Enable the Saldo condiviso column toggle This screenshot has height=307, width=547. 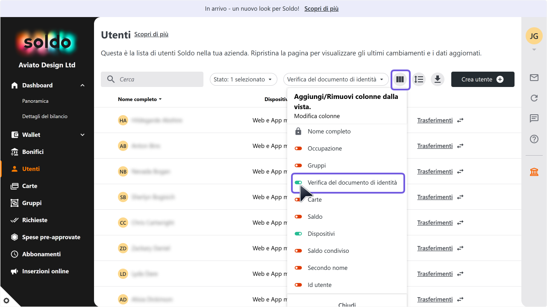click(x=298, y=251)
